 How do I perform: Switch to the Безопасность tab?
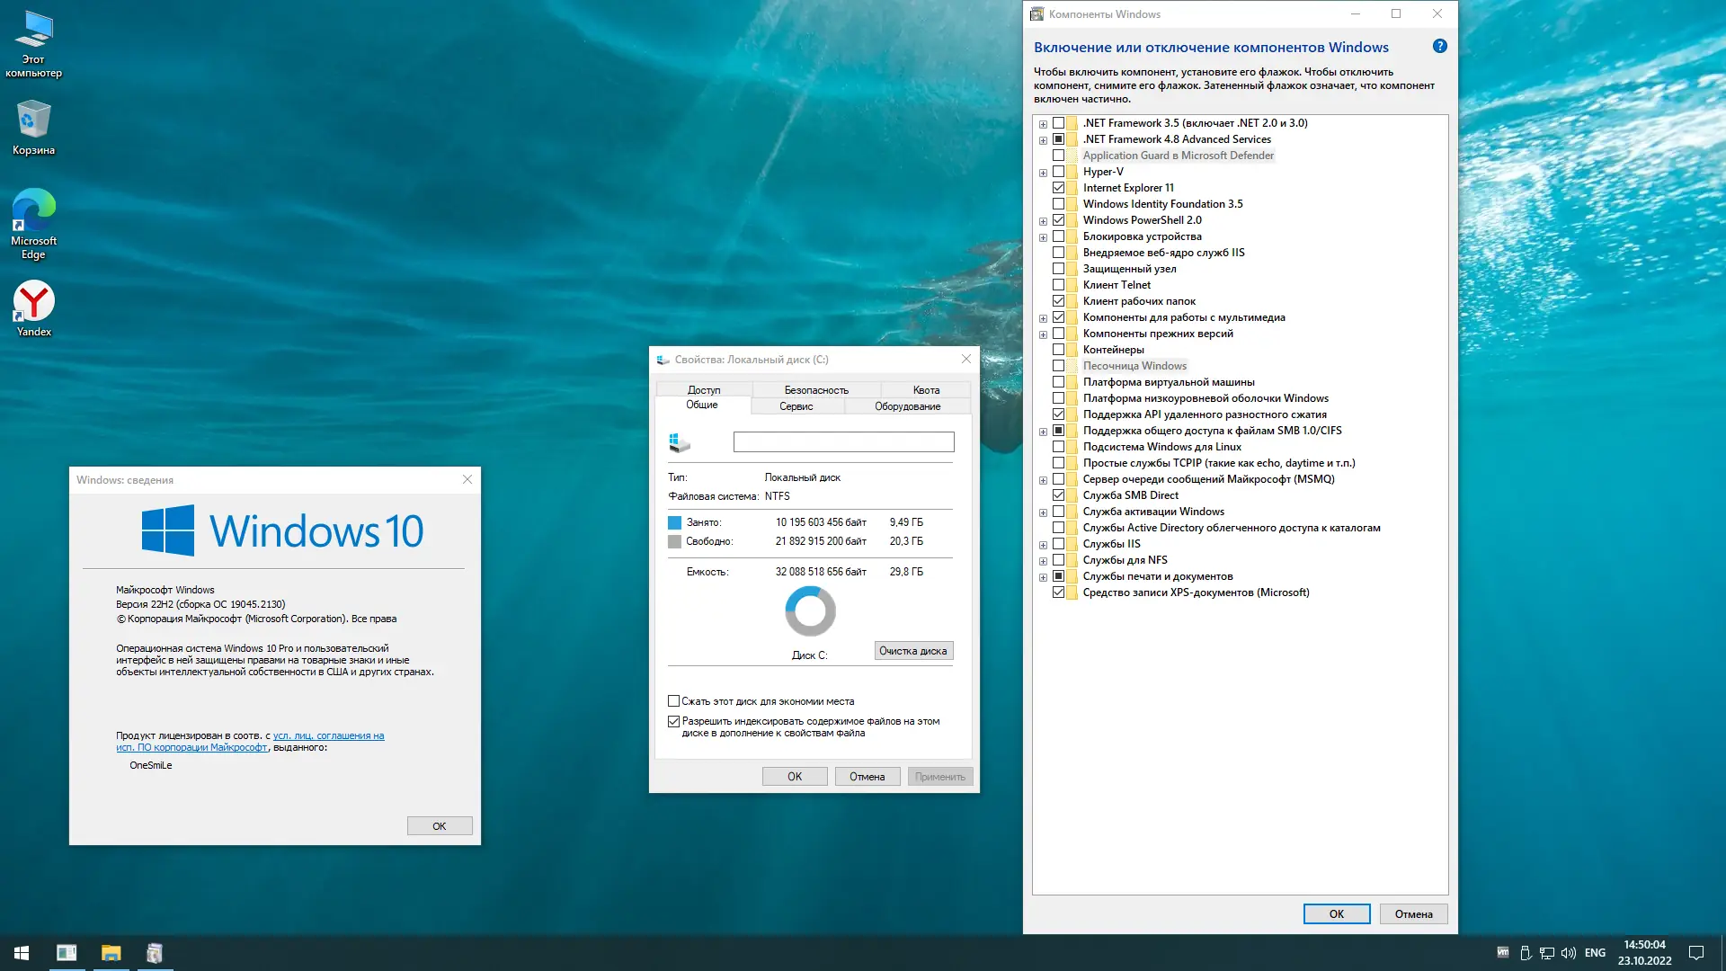click(x=815, y=390)
